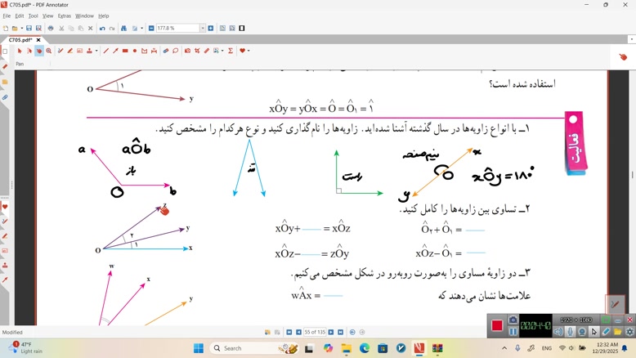Open the zoom percentage dropdown

[203, 28]
